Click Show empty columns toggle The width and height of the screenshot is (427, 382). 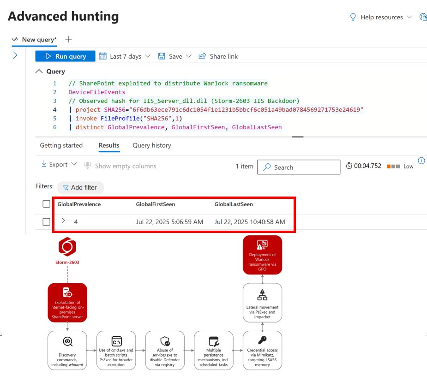pyautogui.click(x=120, y=166)
